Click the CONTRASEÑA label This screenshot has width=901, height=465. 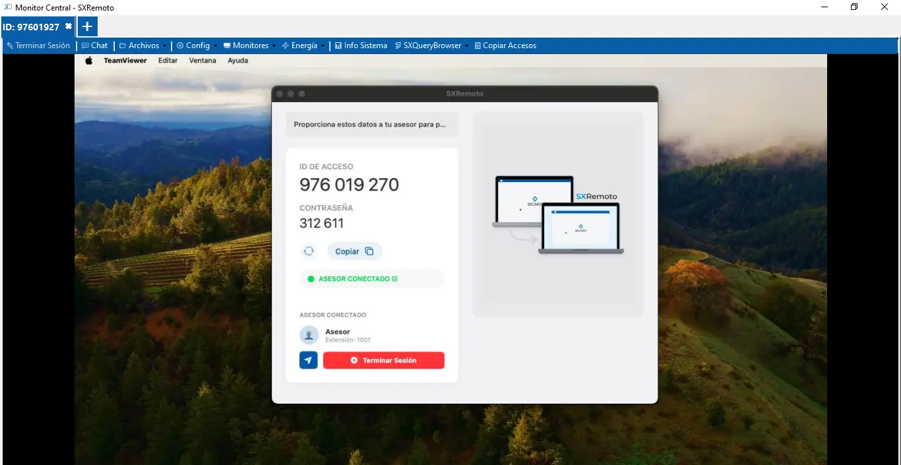[326, 208]
